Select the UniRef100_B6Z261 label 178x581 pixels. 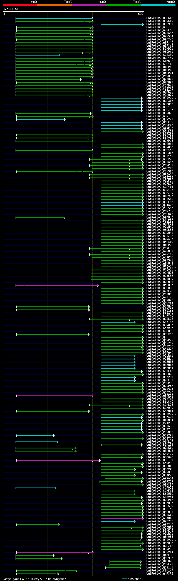160,377
